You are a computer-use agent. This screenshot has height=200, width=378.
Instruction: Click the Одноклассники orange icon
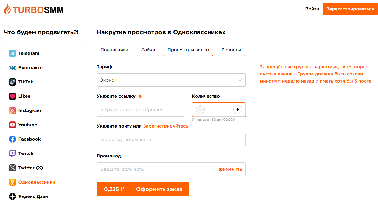pyautogui.click(x=13, y=182)
